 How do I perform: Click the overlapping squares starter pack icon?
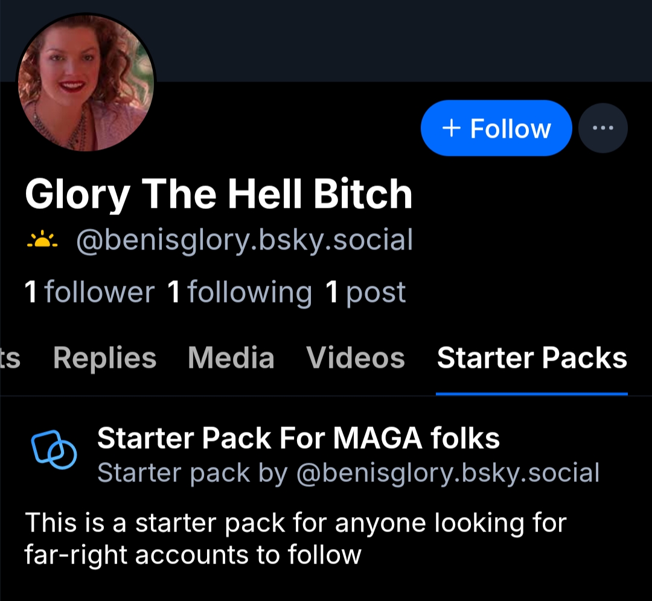point(54,449)
